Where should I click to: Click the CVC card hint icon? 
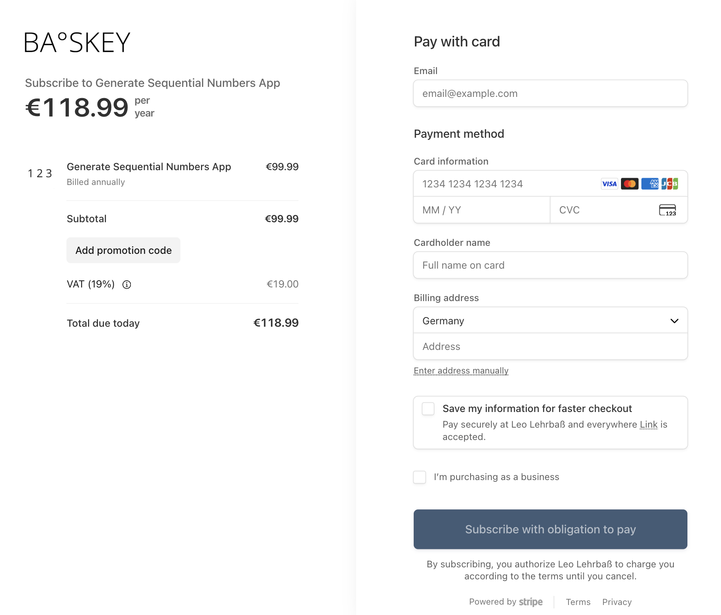667,210
